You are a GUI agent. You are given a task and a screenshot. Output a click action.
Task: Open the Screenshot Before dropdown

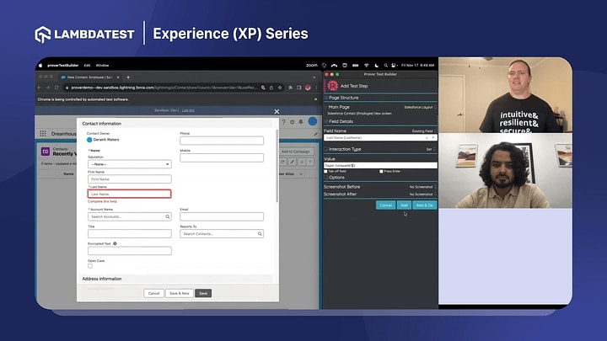click(422, 187)
